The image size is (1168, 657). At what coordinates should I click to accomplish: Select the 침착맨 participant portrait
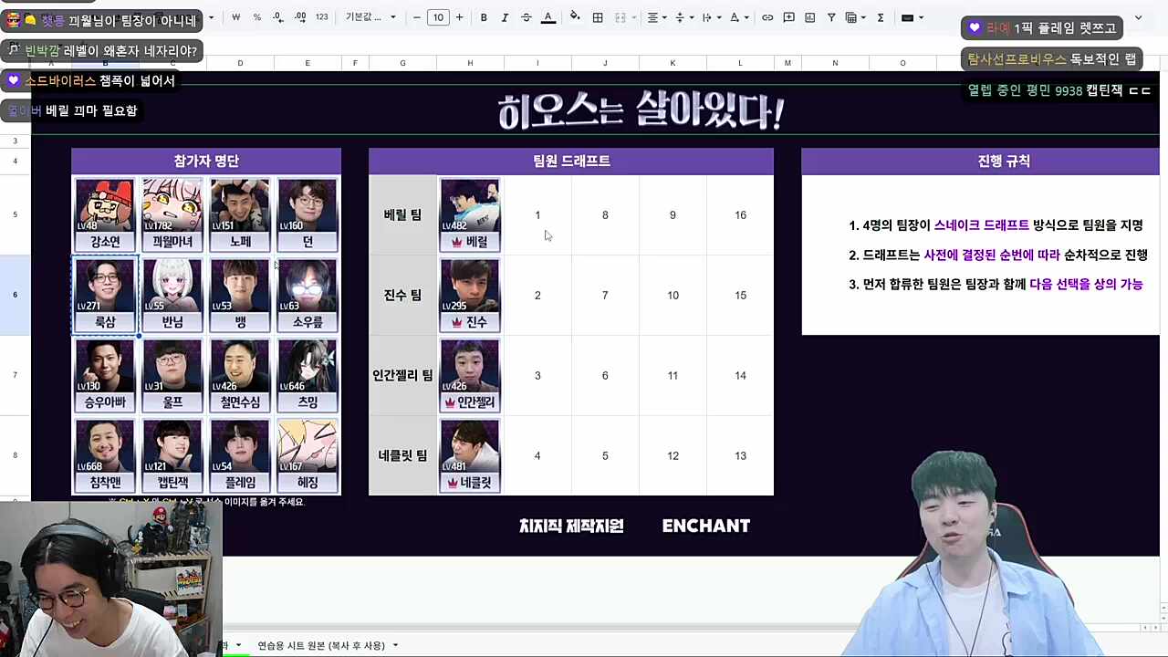click(105, 455)
